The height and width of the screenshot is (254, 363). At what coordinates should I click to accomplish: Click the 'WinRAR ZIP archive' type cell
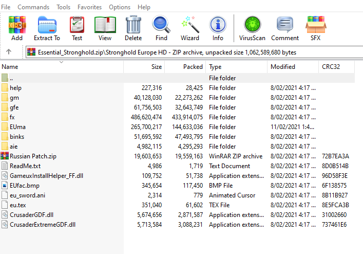coord(236,156)
